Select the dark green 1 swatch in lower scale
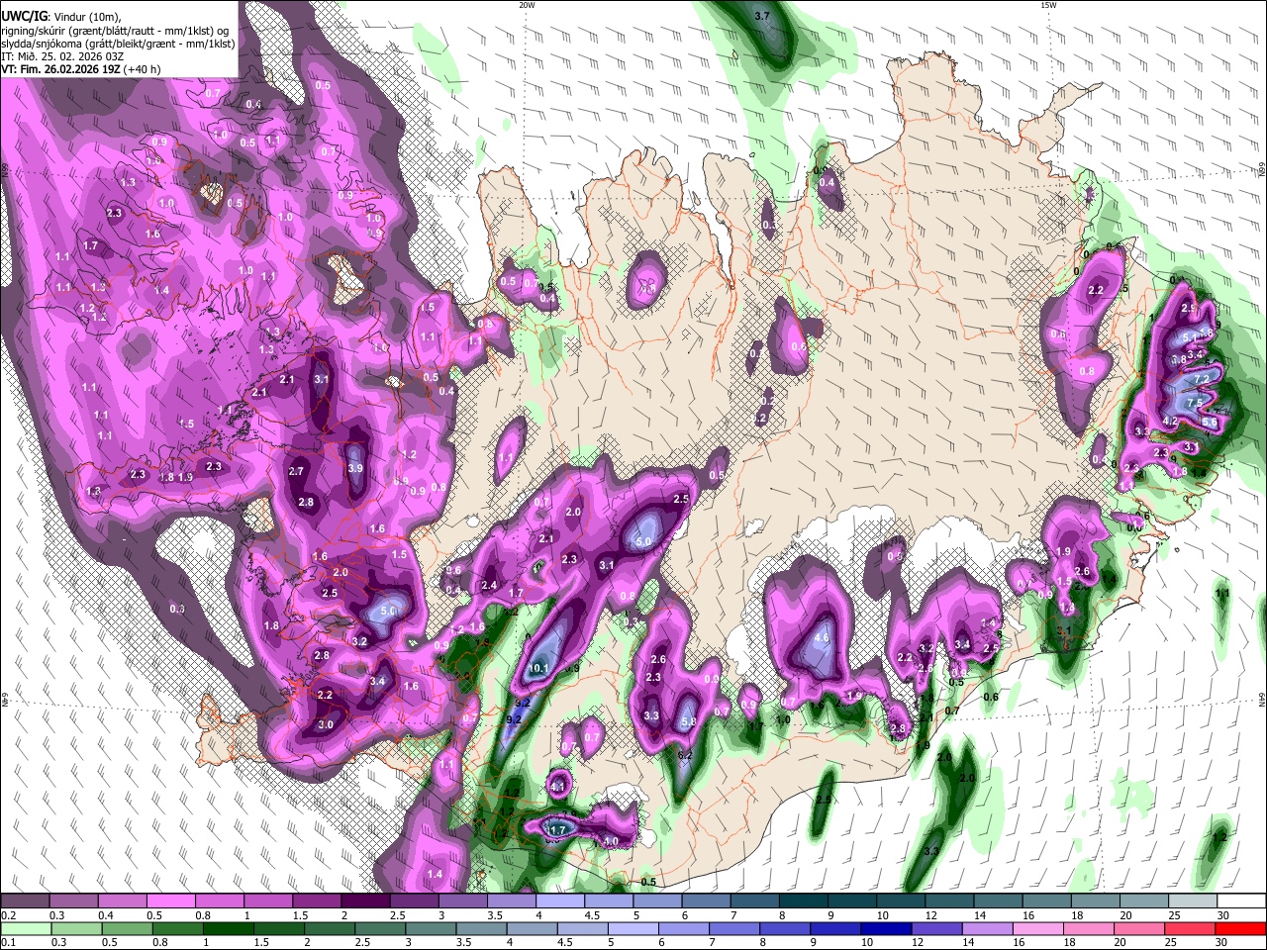Image resolution: width=1267 pixels, height=950 pixels. coord(229,928)
